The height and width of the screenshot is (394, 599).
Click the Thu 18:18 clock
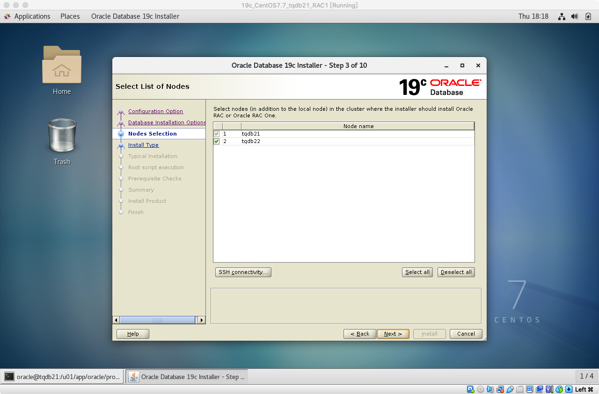tap(533, 16)
